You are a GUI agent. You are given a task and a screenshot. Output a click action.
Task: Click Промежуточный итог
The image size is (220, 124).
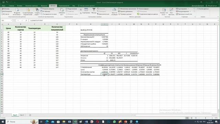click(184, 14)
